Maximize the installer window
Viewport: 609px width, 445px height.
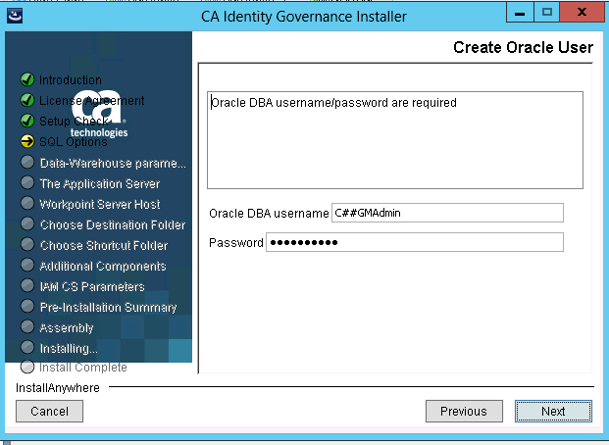[x=547, y=13]
